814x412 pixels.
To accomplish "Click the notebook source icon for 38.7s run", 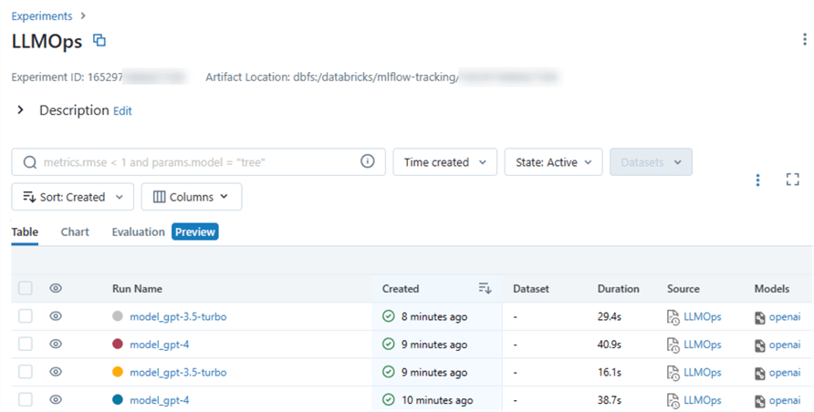I will coord(673,401).
